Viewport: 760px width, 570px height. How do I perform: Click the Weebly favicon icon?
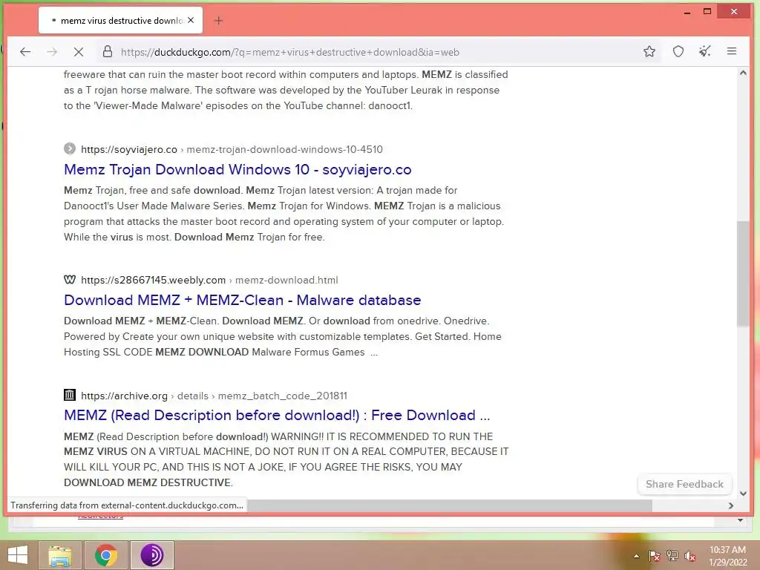tap(70, 280)
